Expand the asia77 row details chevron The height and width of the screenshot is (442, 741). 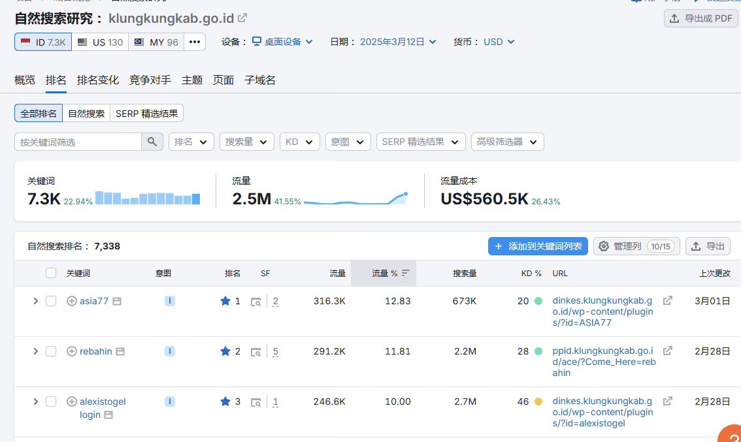click(x=36, y=301)
